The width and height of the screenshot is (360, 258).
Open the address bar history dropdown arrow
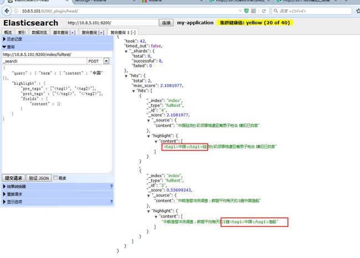coord(240,11)
